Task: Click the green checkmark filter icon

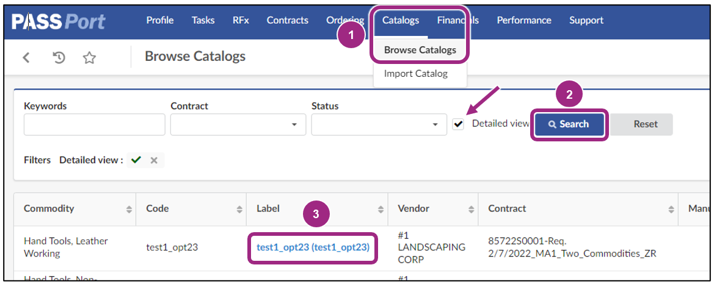Action: coord(136,160)
